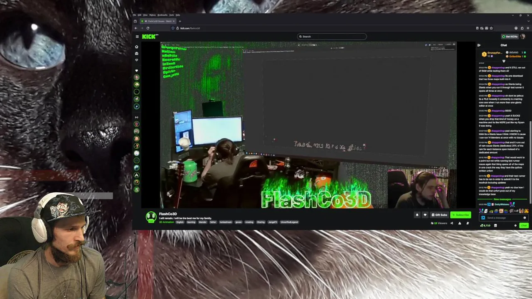Image resolution: width=532 pixels, height=299 pixels.
Task: Click share icon below the stream
Action: click(x=452, y=223)
